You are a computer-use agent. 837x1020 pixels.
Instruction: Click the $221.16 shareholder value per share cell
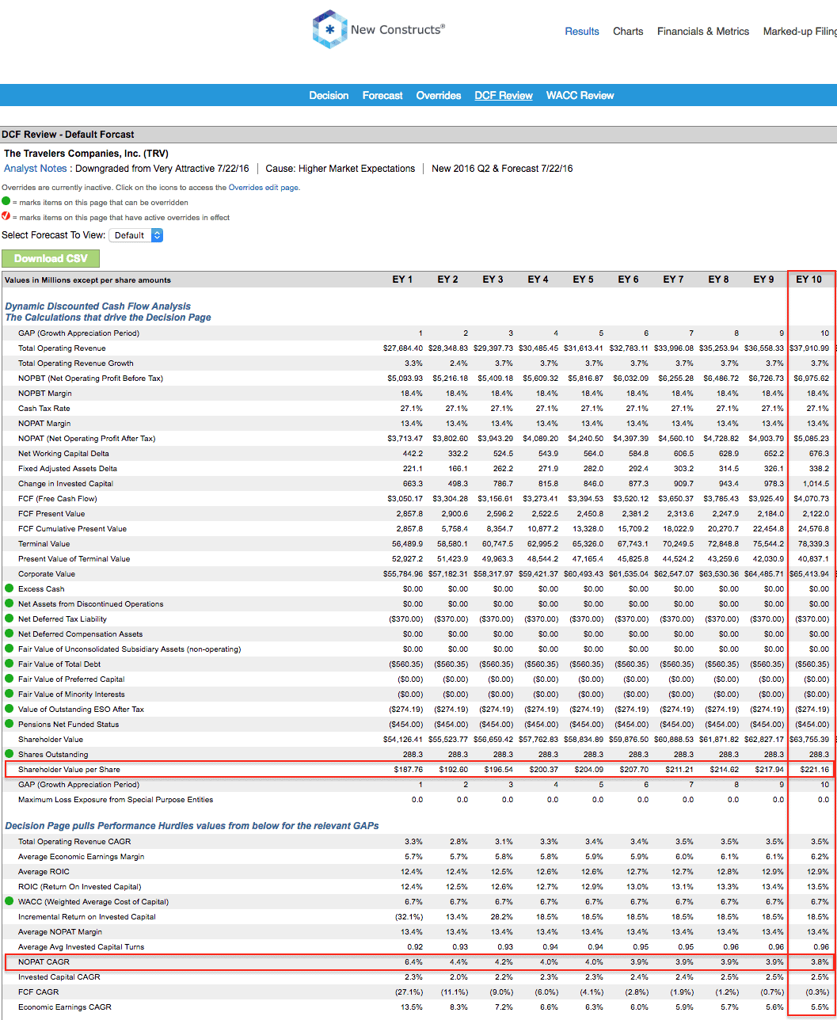(815, 770)
